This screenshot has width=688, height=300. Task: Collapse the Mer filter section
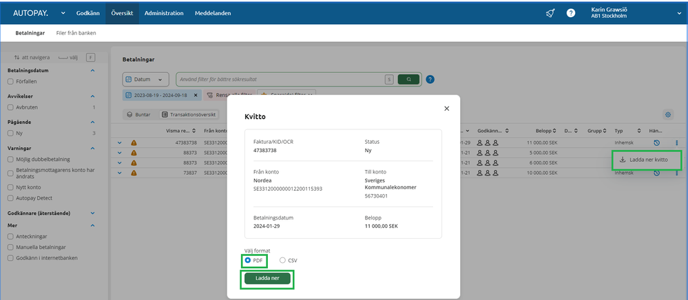pos(92,225)
